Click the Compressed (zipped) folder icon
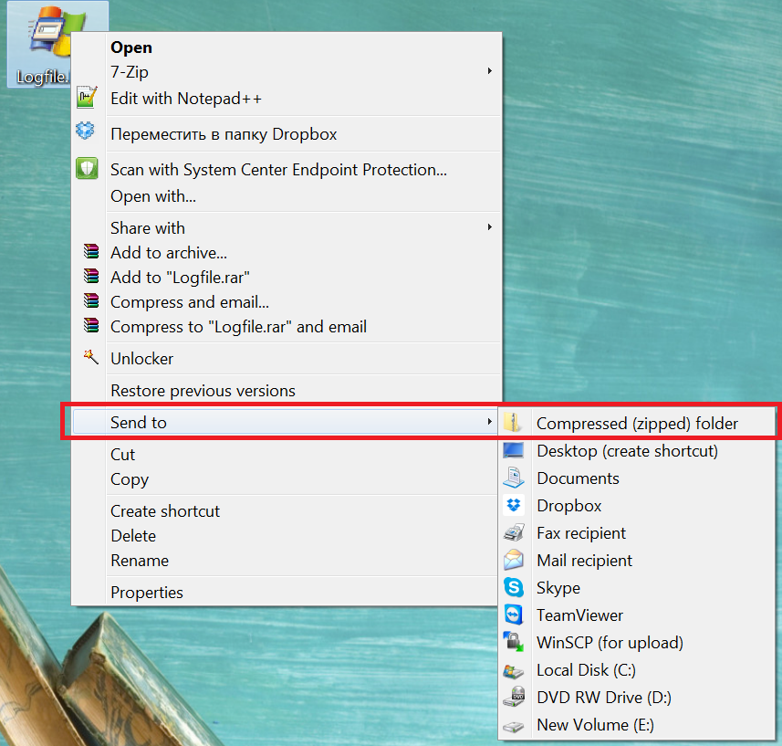 [x=513, y=423]
